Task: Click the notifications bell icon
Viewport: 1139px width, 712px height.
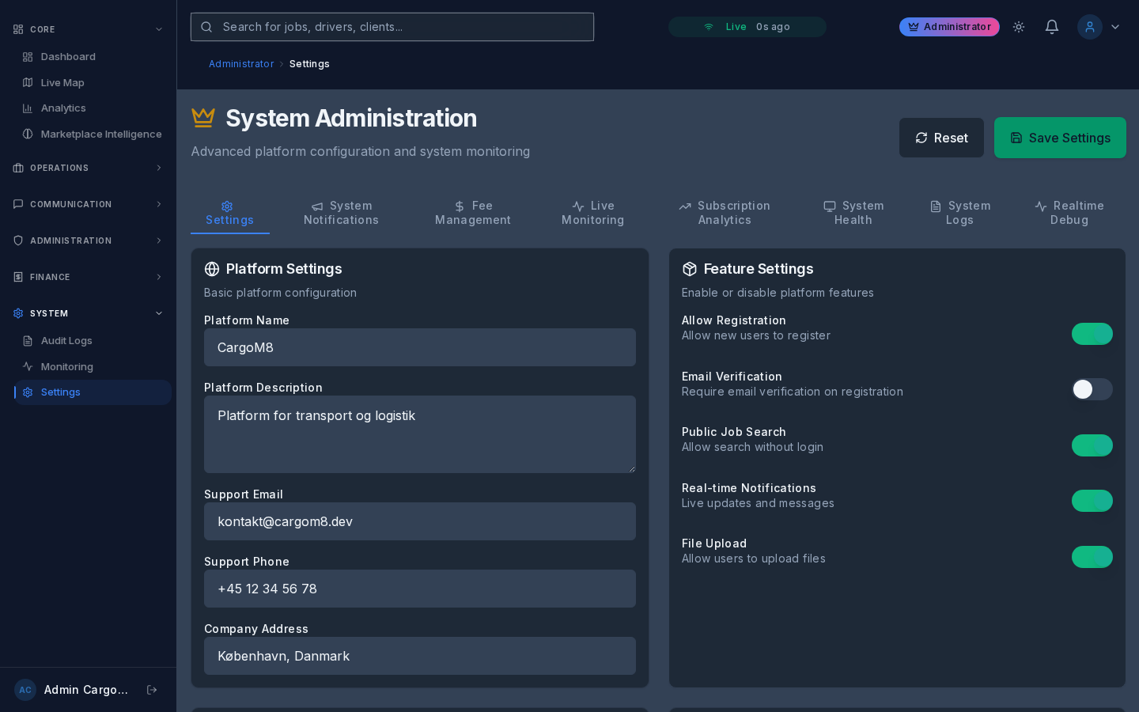Action: [x=1052, y=27]
